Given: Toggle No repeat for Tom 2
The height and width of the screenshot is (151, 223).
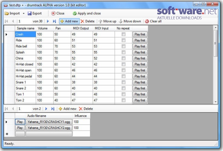Looking at the screenshot, I should click(x=124, y=100).
